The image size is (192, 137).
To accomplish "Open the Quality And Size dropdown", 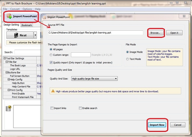I will click(x=95, y=79).
